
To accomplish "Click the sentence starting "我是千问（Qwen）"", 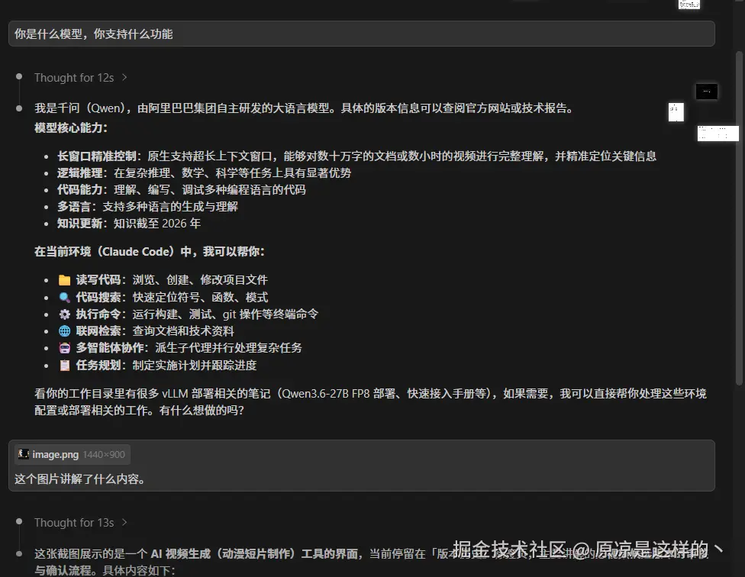I will click(305, 108).
